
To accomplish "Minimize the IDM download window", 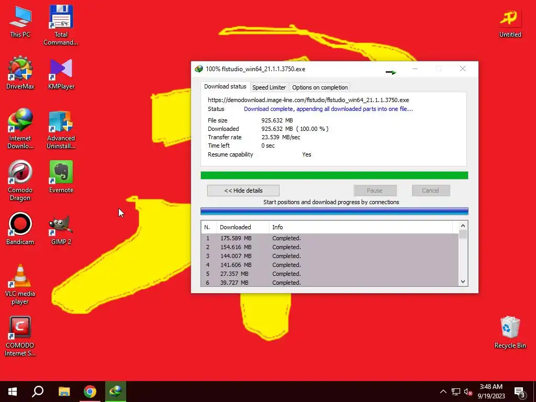I will pyautogui.click(x=415, y=69).
